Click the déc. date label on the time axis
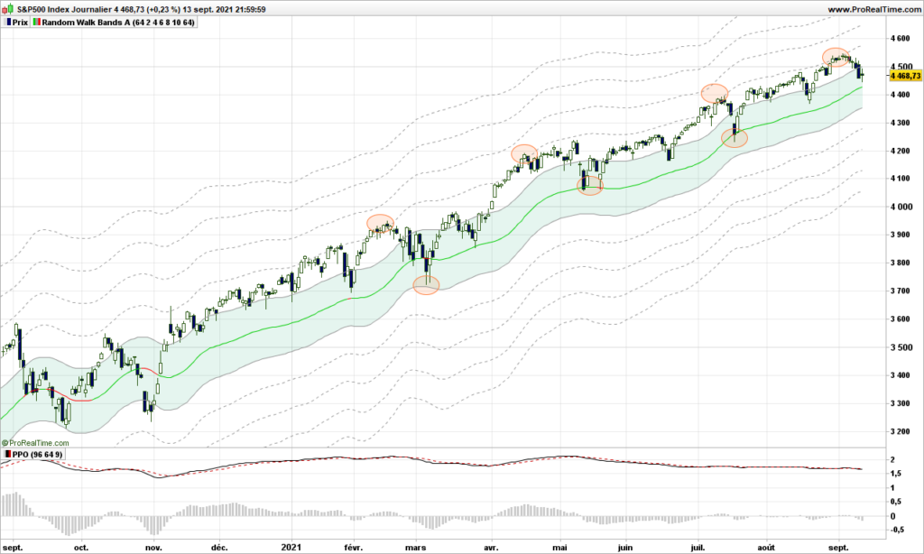This screenshot has width=924, height=554. pos(219,548)
